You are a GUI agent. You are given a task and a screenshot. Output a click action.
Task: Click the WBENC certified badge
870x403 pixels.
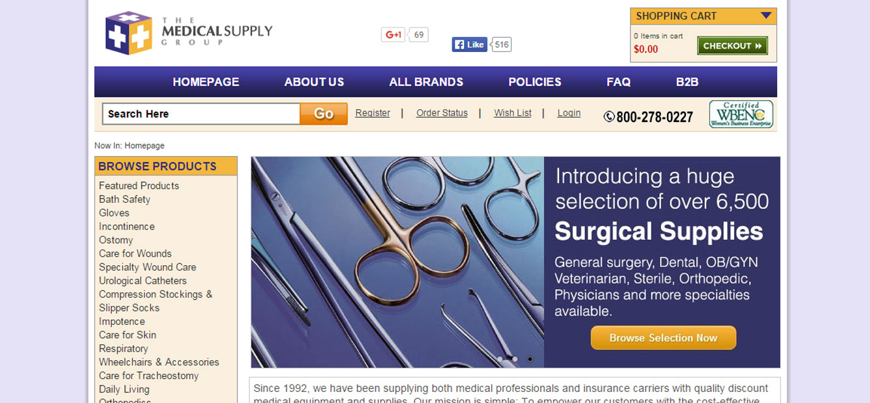click(x=741, y=114)
